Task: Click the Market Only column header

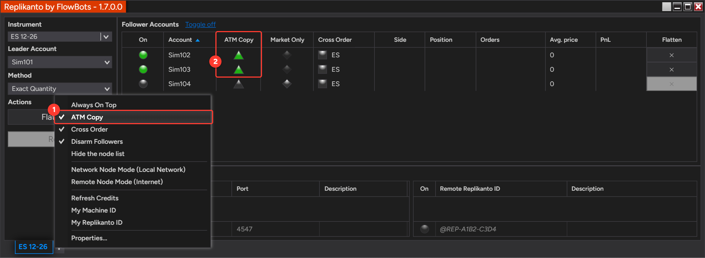Action: coord(287,40)
